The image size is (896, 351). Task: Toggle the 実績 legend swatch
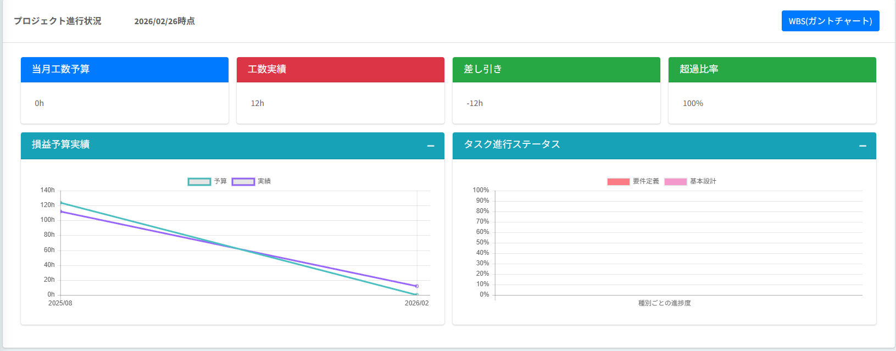tap(243, 181)
